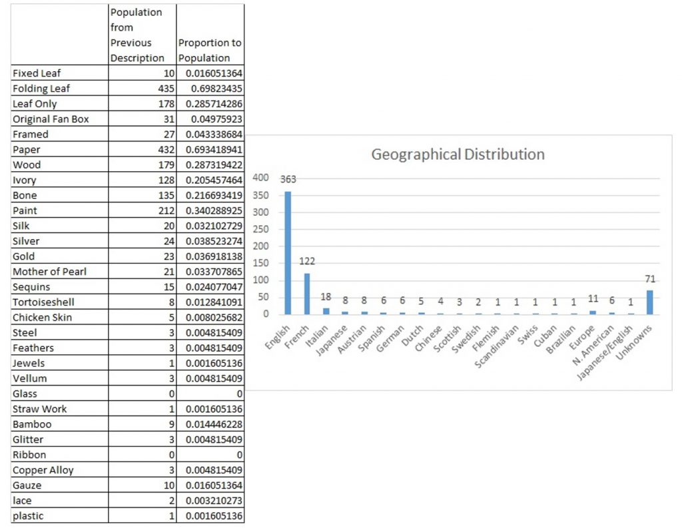This screenshot has height=532, width=682.
Task: Click the 'Japanese/English' axis category label
Action: click(605, 353)
